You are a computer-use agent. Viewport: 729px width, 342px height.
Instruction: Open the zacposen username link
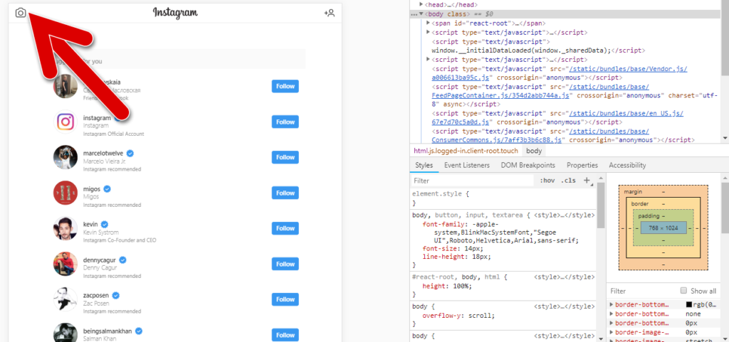97,295
